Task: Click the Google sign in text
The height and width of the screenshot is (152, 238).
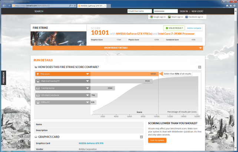Action: click(x=159, y=17)
